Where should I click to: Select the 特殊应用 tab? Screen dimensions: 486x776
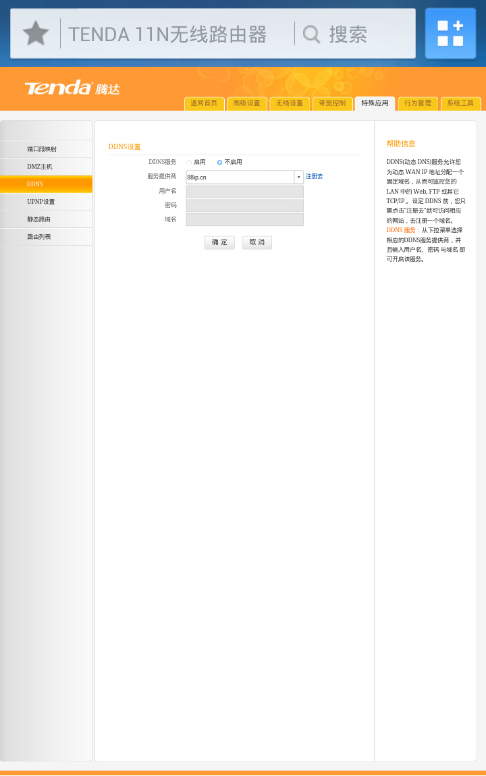pyautogui.click(x=375, y=103)
